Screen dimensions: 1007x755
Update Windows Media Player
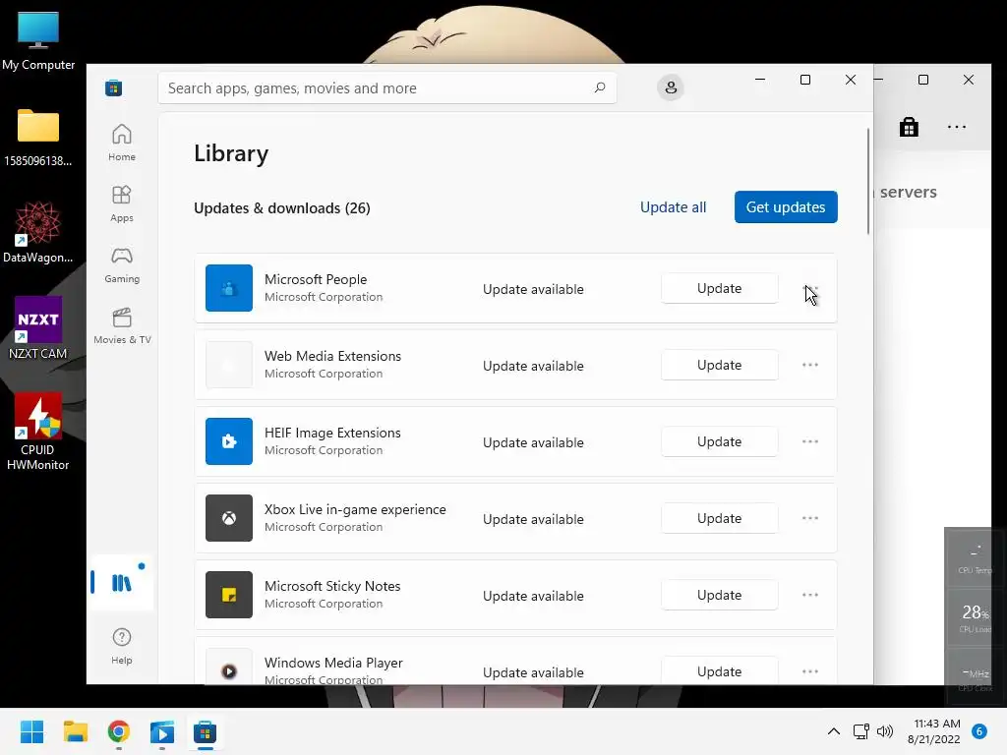coord(719,670)
